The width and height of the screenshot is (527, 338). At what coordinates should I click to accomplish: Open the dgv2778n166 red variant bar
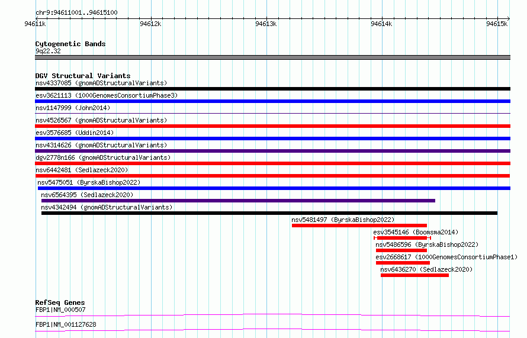(x=272, y=163)
